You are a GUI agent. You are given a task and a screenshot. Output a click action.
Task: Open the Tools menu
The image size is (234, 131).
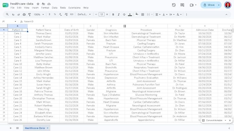pyautogui.click(x=63, y=8)
